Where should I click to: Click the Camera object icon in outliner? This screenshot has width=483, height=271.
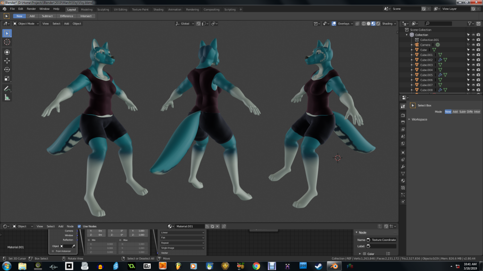pyautogui.click(x=417, y=45)
